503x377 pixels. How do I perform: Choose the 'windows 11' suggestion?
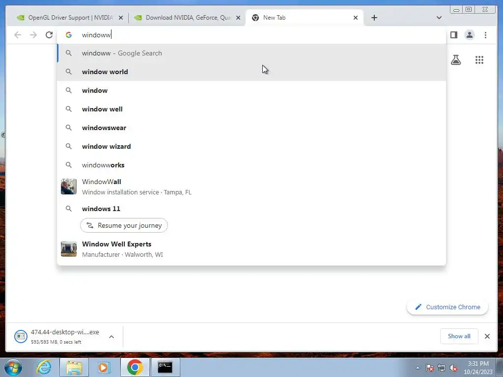click(251, 209)
